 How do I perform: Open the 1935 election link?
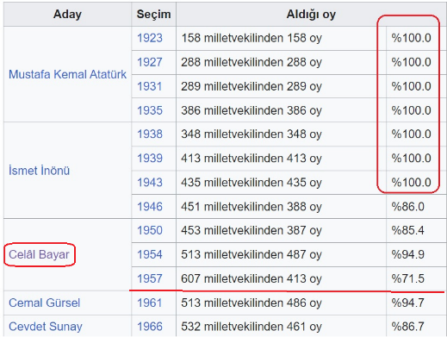click(x=150, y=110)
